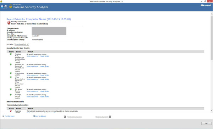Click red shield icon for Automatic Updates
This screenshot has height=129, width=213.
pos(11,111)
